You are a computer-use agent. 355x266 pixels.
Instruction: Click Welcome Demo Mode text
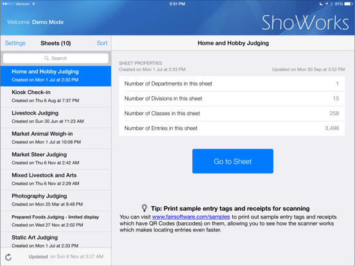tap(35, 22)
